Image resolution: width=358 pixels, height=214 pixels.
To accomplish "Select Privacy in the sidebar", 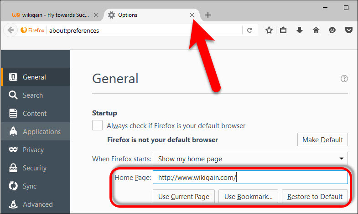I will 33,149.
